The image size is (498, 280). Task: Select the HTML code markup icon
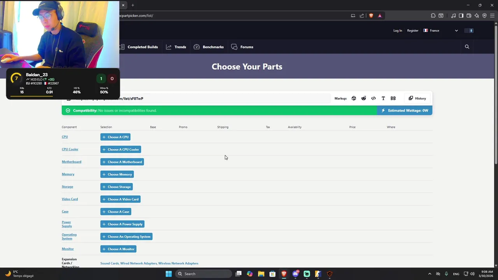[x=373, y=98]
